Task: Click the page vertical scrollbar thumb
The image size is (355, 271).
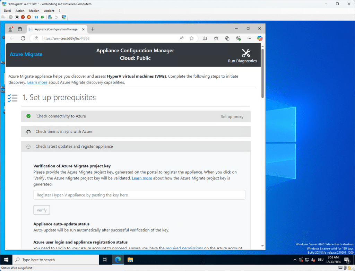Action: [x=263, y=73]
